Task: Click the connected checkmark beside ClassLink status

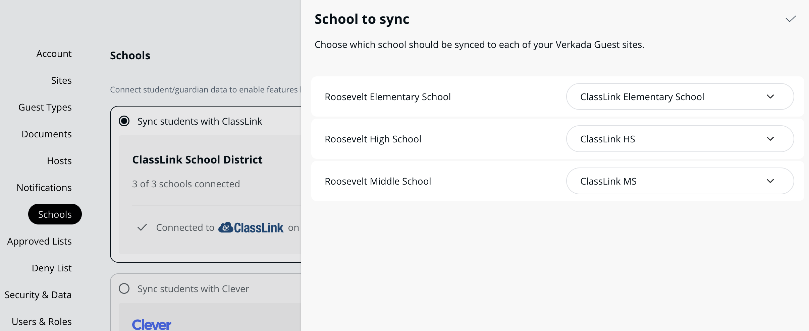Action: (142, 227)
